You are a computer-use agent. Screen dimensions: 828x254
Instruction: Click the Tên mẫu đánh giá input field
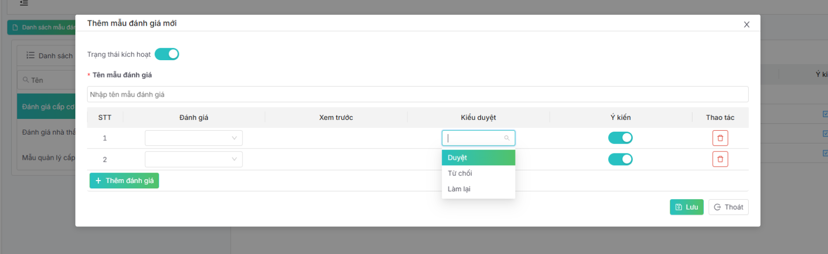tap(417, 94)
